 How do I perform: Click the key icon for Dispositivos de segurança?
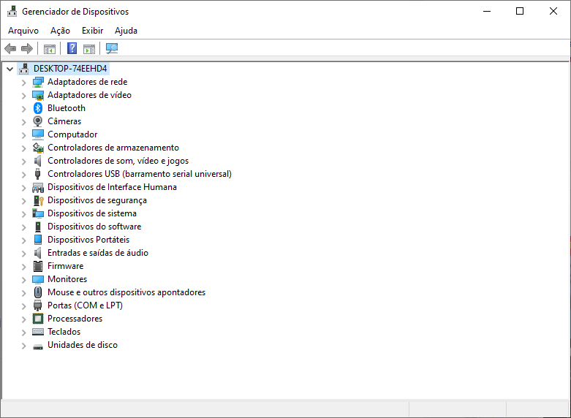coord(38,200)
